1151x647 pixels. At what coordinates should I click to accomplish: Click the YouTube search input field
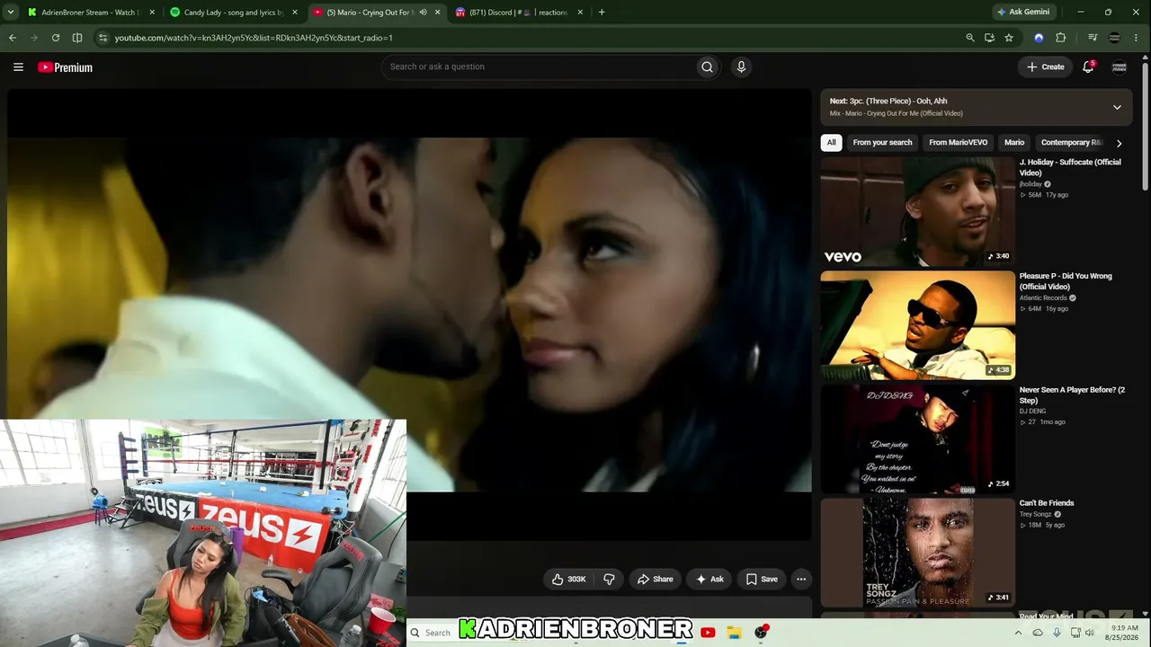(x=541, y=66)
